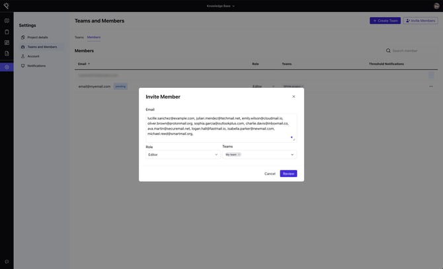Click the Account person icon
The height and width of the screenshot is (269, 443).
(x=23, y=56)
